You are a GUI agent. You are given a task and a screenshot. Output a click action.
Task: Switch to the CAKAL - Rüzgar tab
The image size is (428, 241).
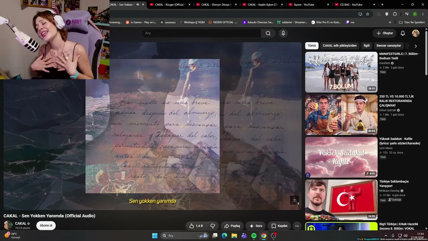[x=171, y=5]
